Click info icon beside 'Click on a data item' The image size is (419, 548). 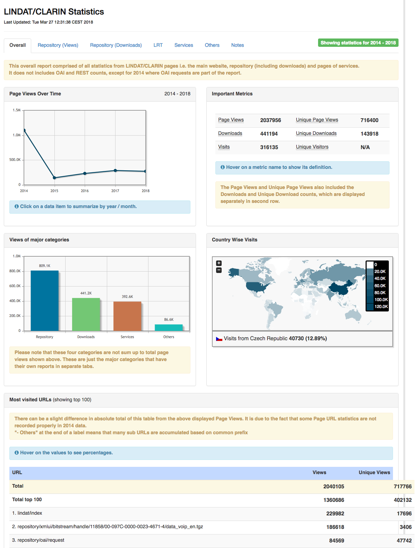pyautogui.click(x=17, y=206)
